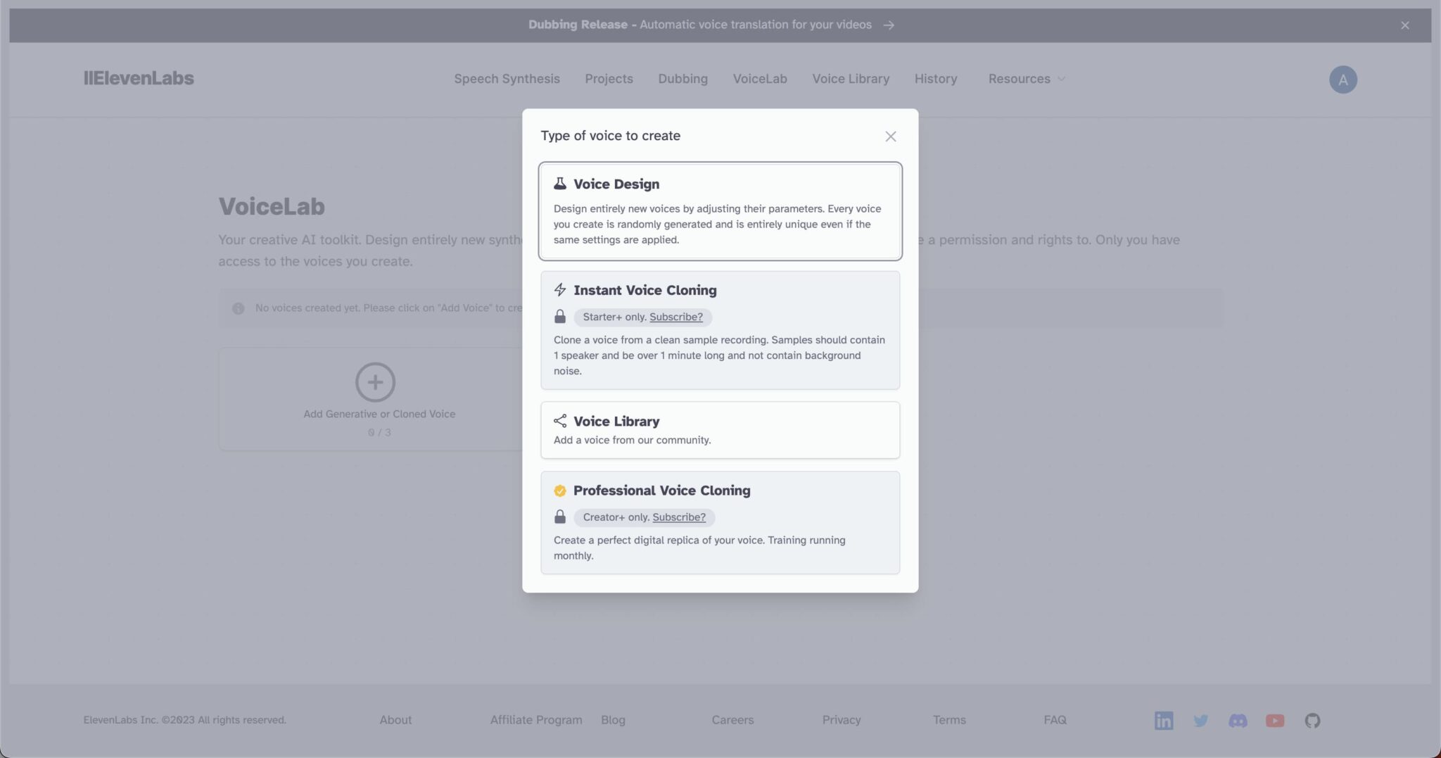Choose the Voice Library option card
This screenshot has height=758, width=1441.
[x=720, y=430]
